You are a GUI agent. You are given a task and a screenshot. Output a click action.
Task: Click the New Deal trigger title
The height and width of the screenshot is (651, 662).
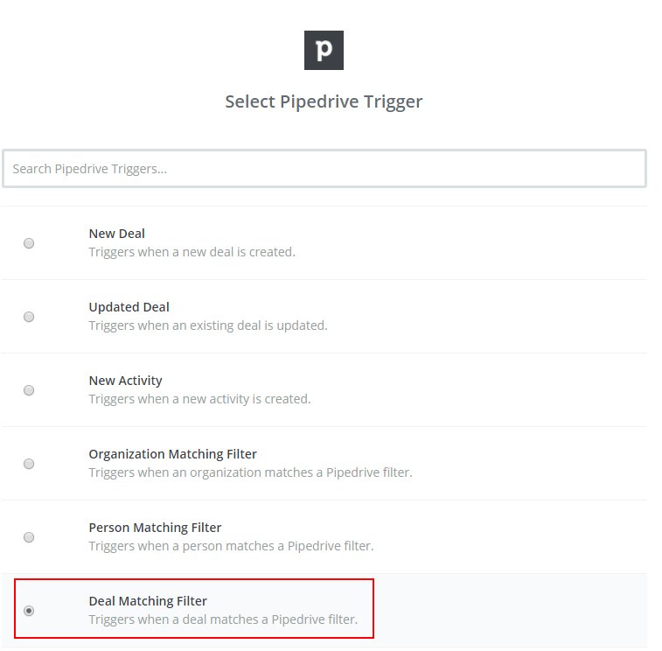click(x=116, y=234)
